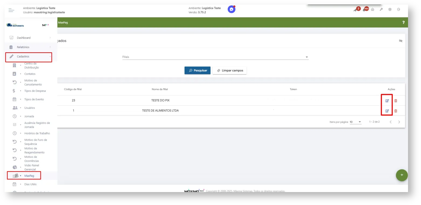This screenshot has width=421, height=205.
Task: Open Centro de Distribuição menu item
Action: tap(32, 65)
